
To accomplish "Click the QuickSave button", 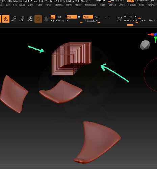I will [100, 1].
